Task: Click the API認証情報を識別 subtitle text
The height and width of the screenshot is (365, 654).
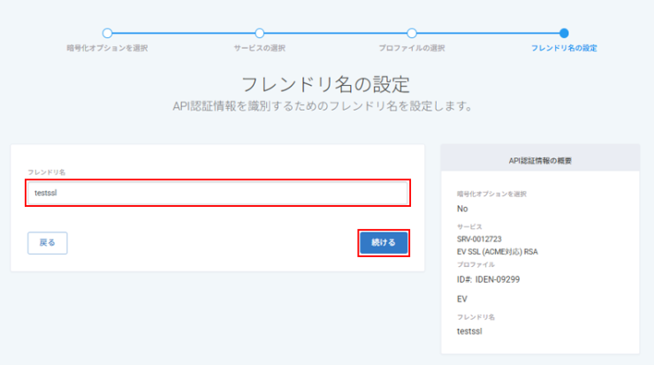Action: click(x=323, y=106)
